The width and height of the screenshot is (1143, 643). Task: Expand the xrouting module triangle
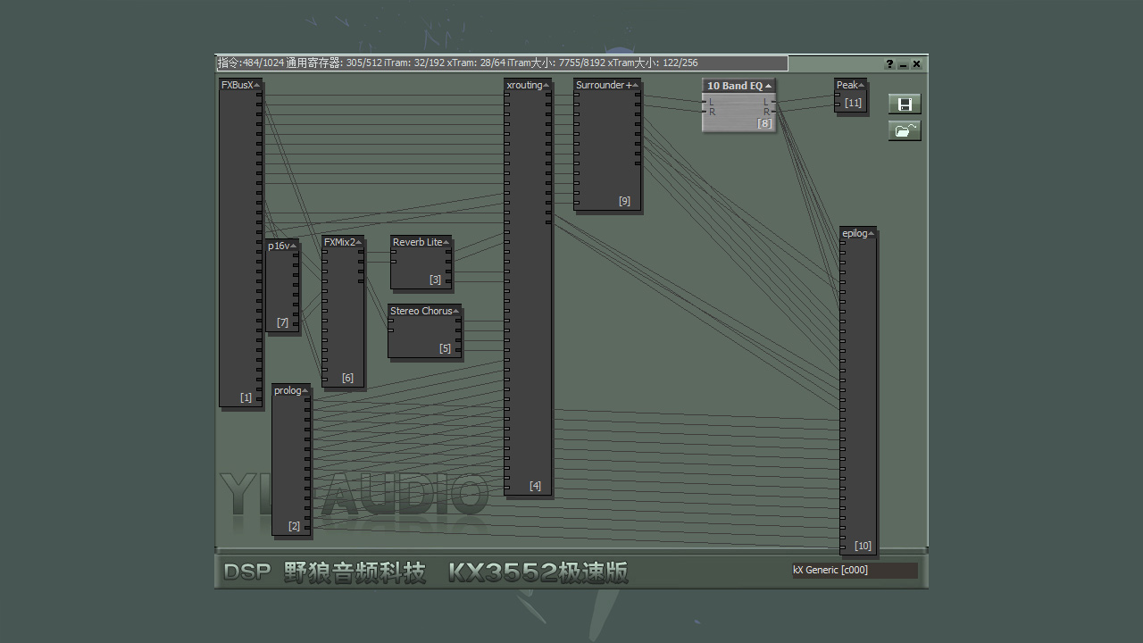coord(546,86)
